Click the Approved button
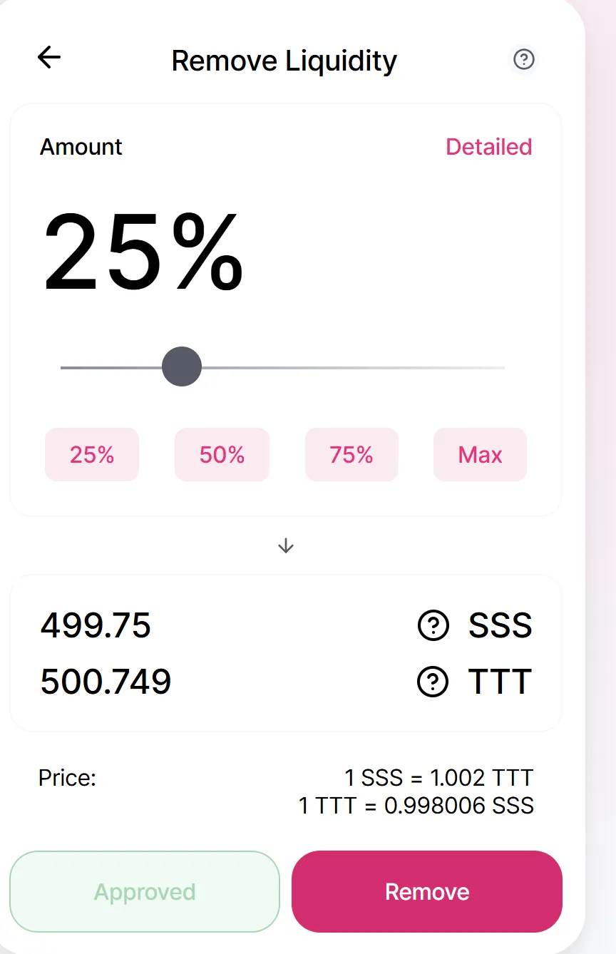Screen dimensions: 616x954 point(145,891)
